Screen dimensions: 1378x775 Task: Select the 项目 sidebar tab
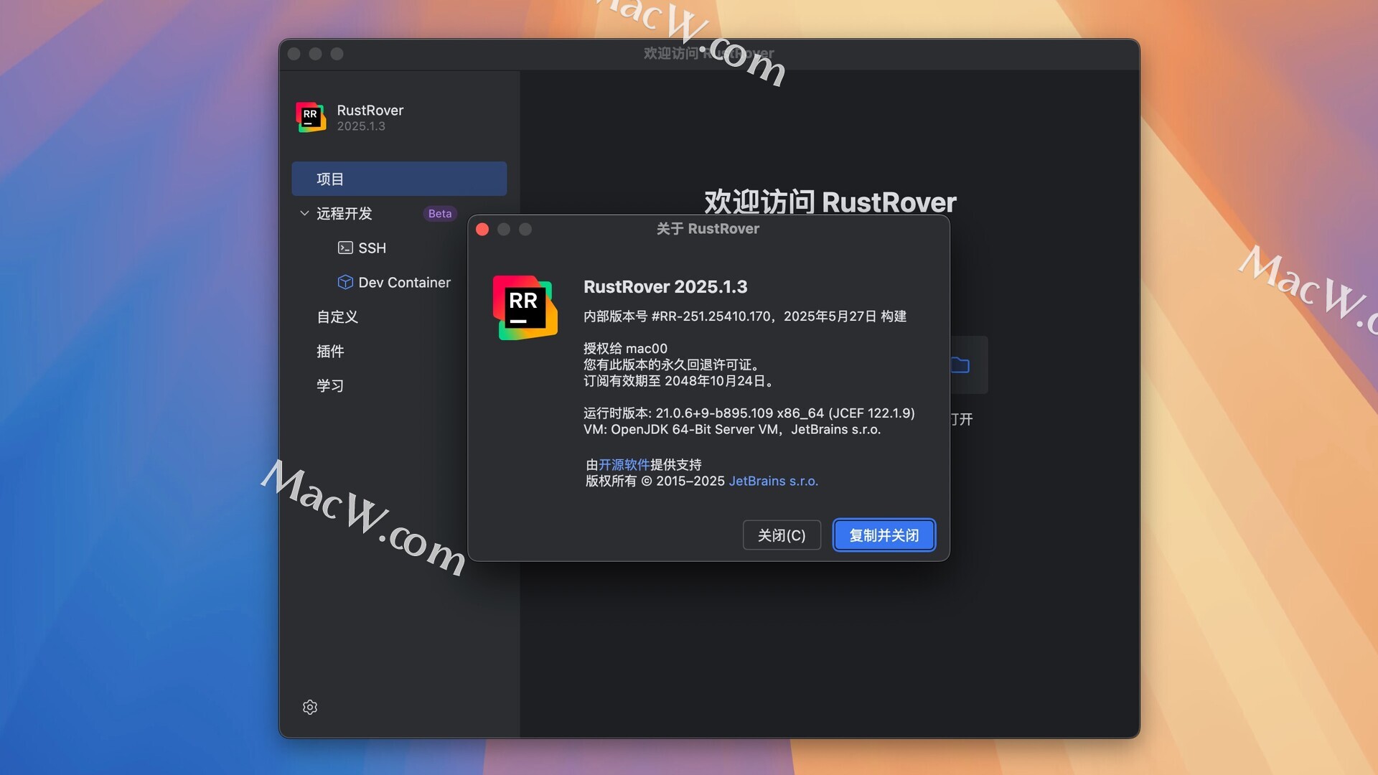399,179
